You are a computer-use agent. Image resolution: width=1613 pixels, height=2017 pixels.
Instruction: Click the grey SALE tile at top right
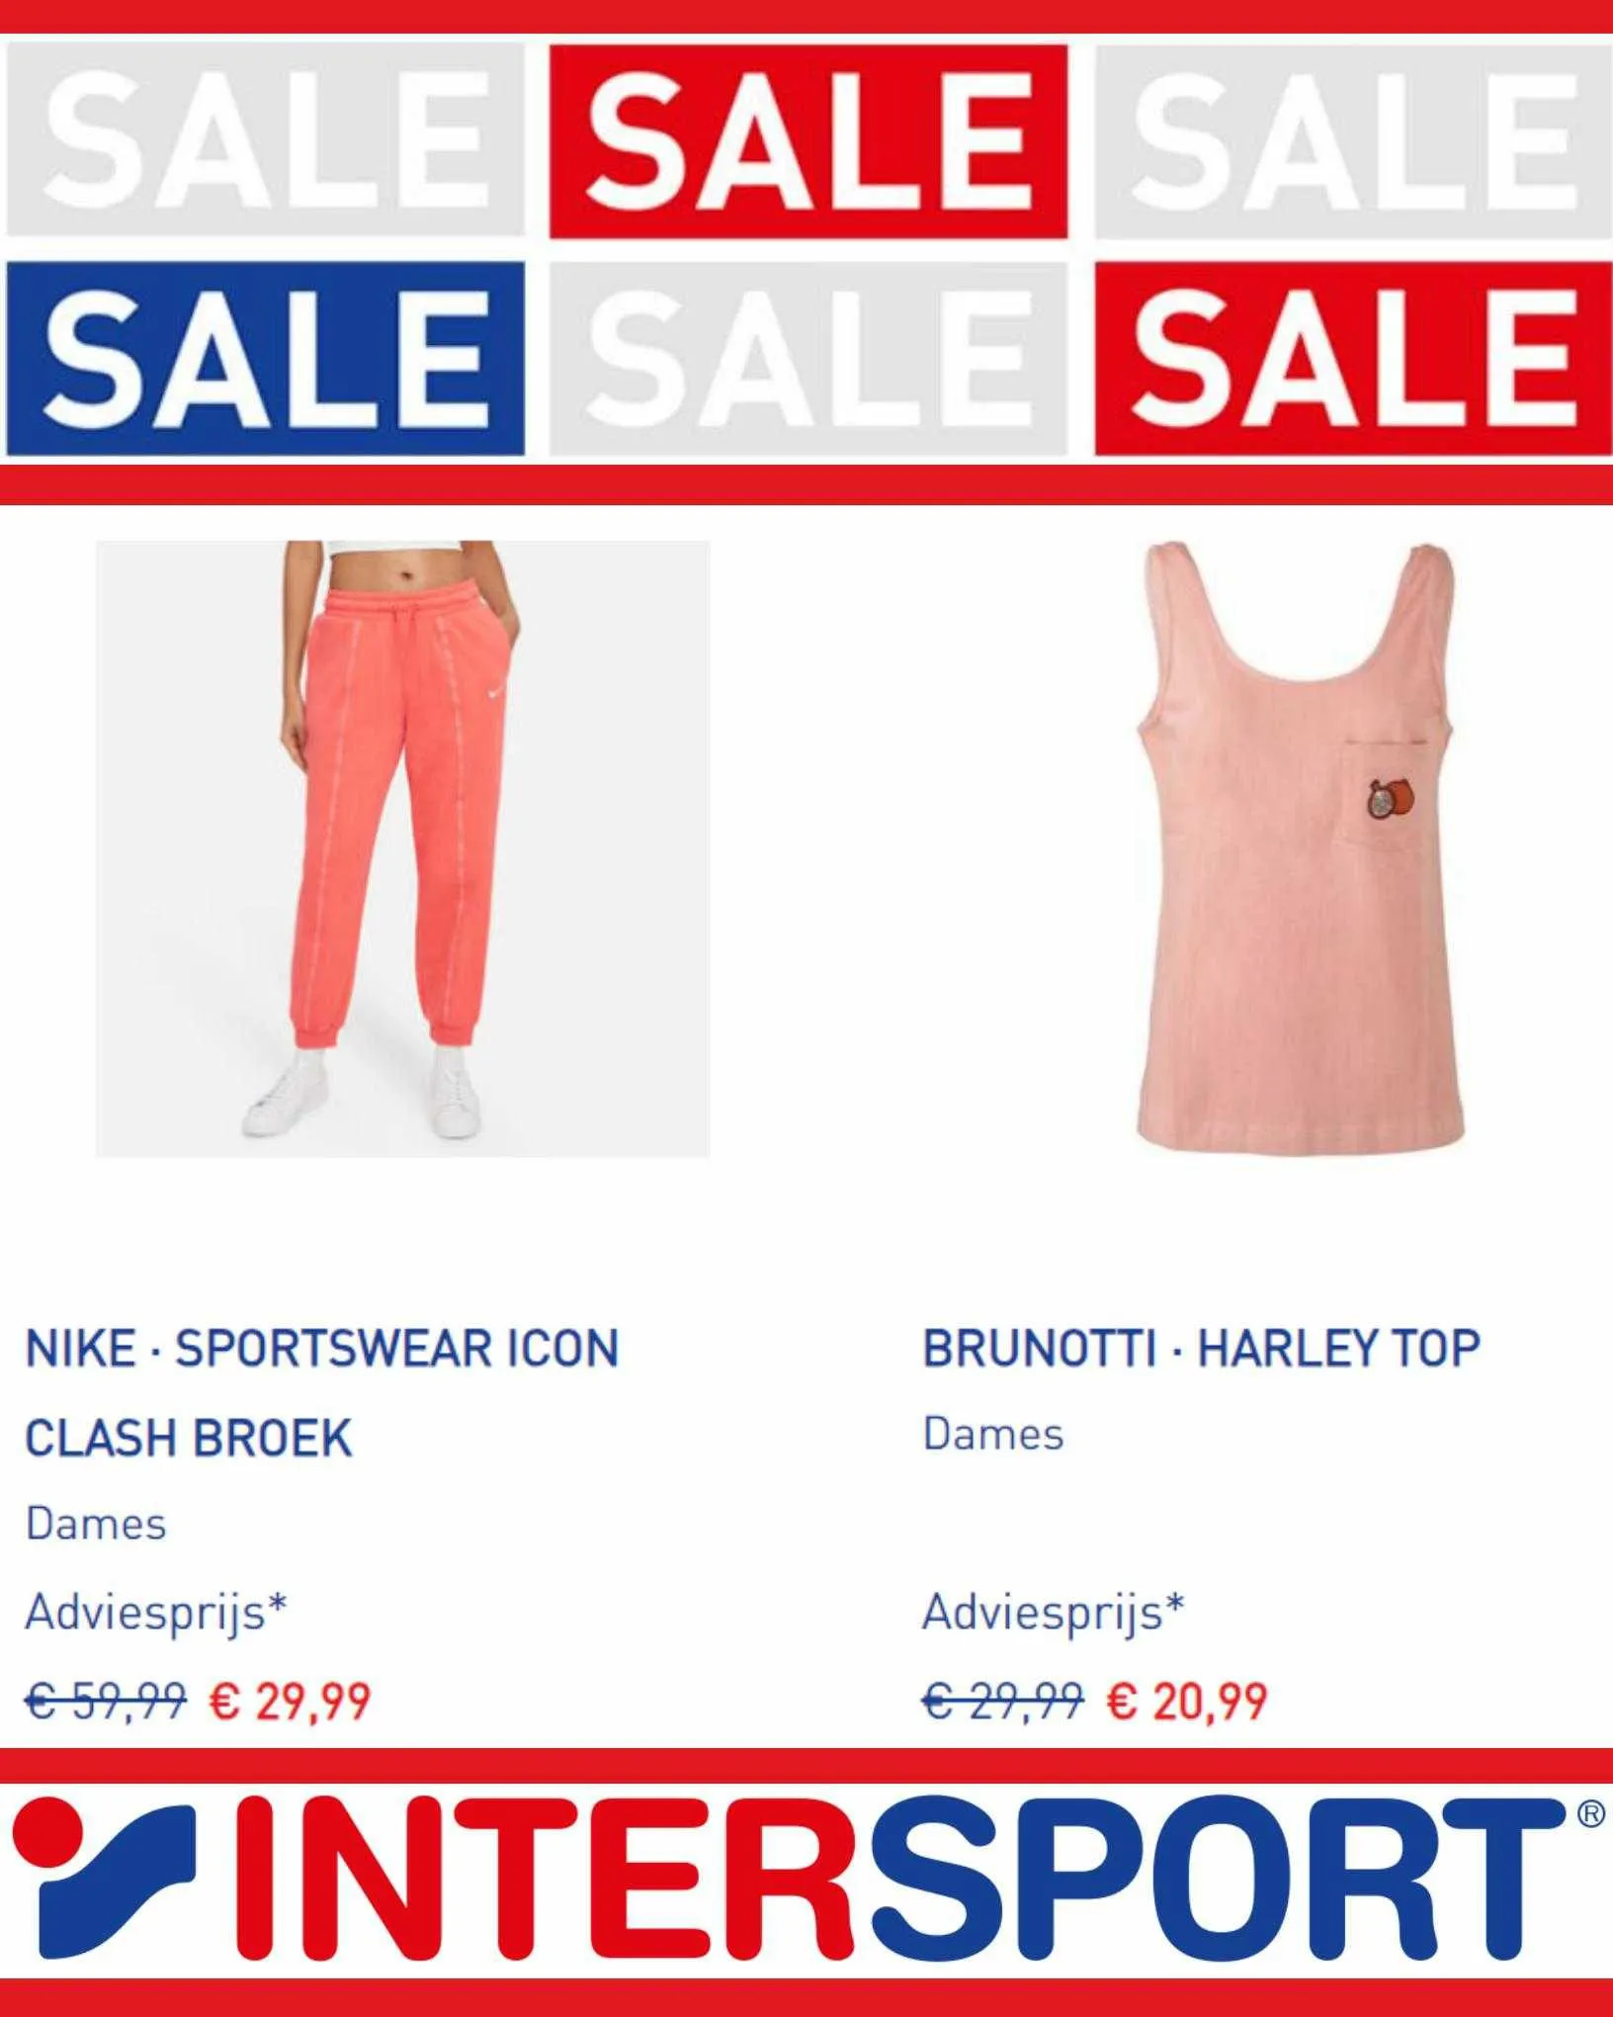tap(1353, 141)
